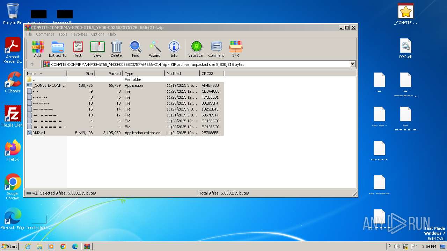Viewport: 447px width, 251px height.
Task: Show hidden tray icons arrow
Action: [389, 246]
